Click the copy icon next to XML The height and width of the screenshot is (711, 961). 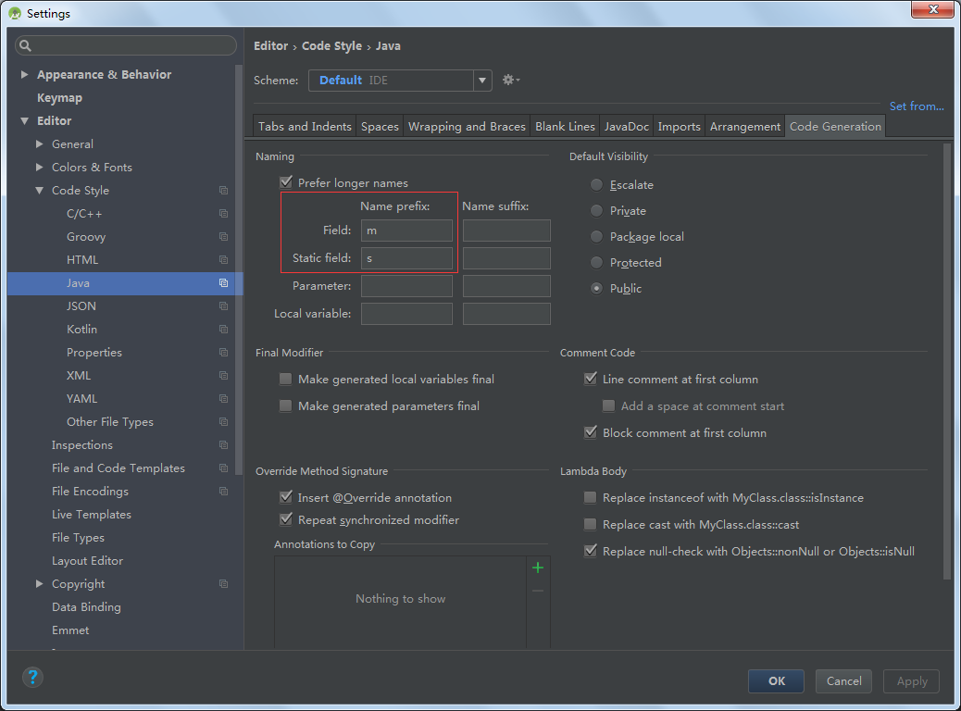[224, 376]
